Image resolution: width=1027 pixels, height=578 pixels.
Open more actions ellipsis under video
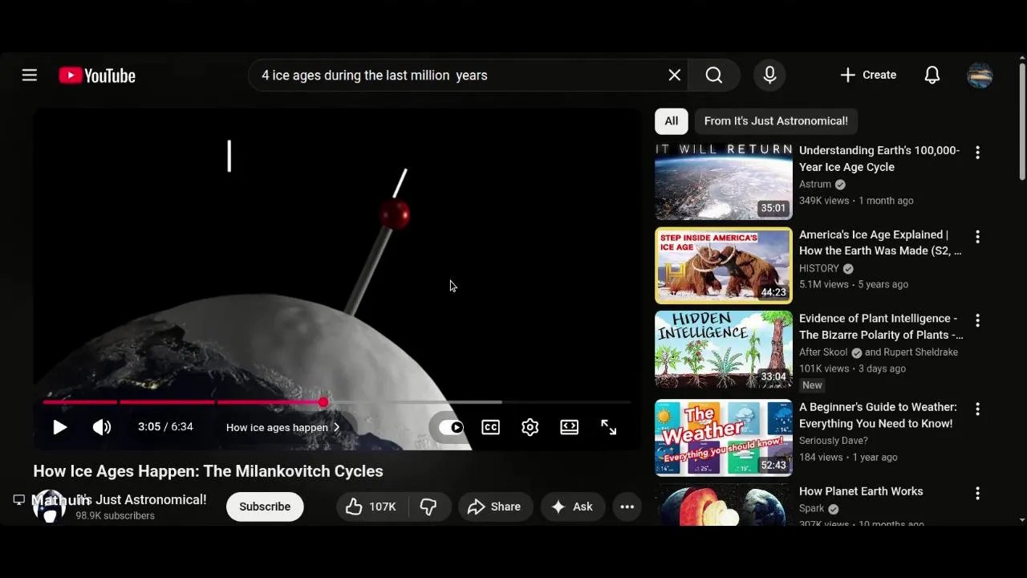click(627, 507)
